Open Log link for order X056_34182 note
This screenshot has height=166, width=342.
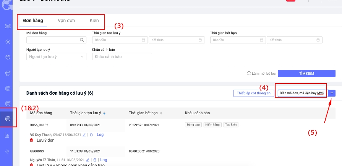pos(100,135)
